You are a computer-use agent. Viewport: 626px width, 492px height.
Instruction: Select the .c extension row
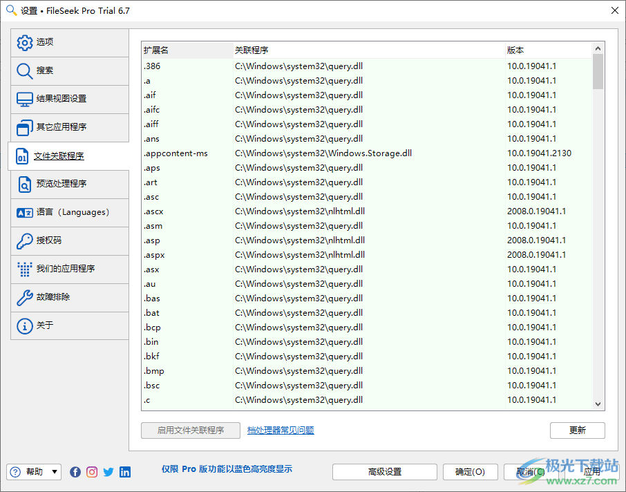[366, 399]
